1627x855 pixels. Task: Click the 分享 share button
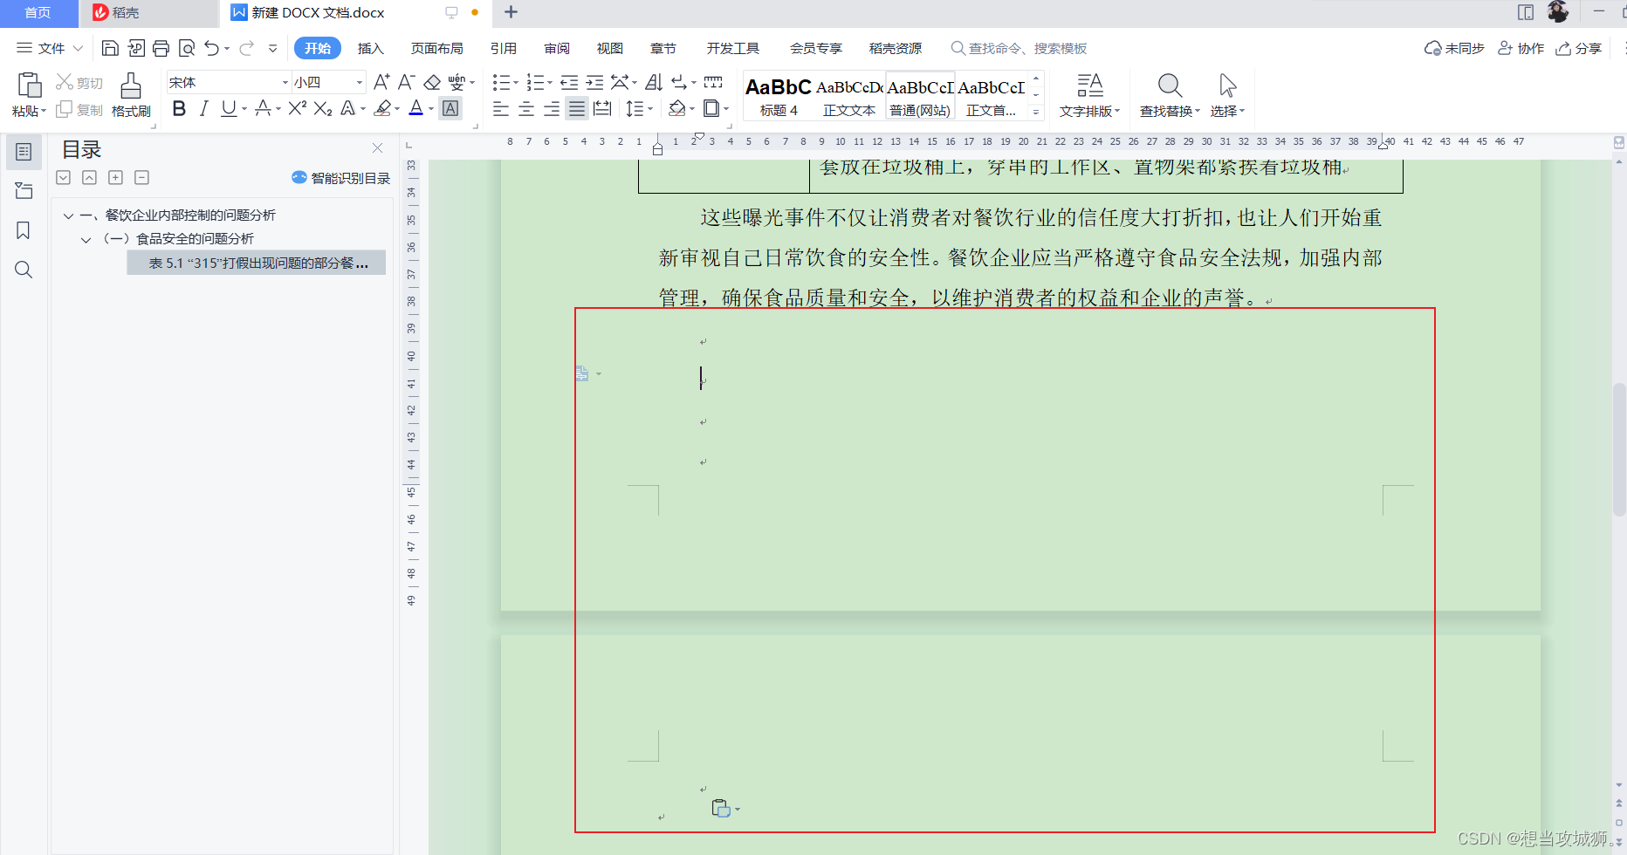(1579, 48)
